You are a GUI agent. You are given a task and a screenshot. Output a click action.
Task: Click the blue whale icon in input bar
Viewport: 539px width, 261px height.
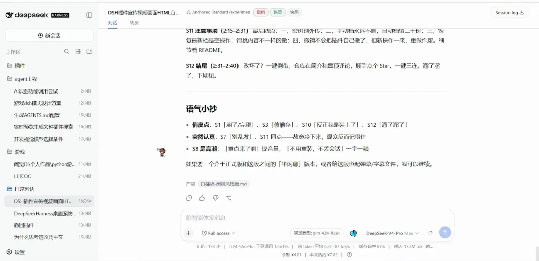[x=353, y=233]
